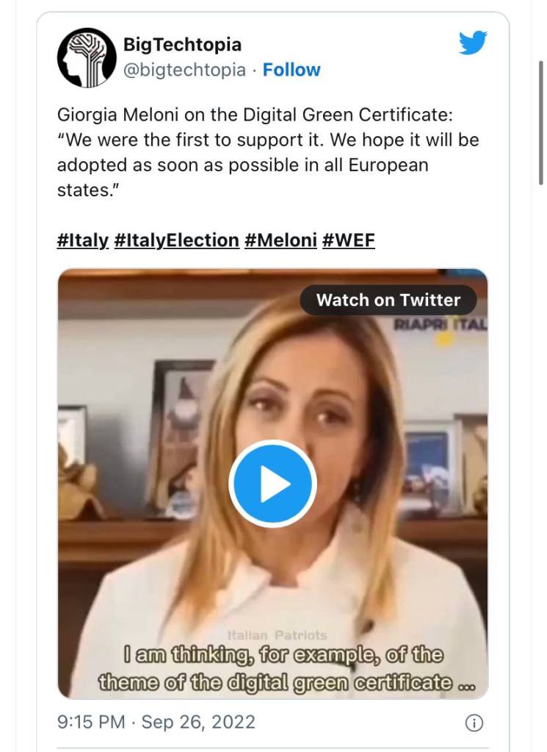Screen dimensions: 547x752
Task: Click the @bigtechtopia handle
Action: click(x=184, y=70)
